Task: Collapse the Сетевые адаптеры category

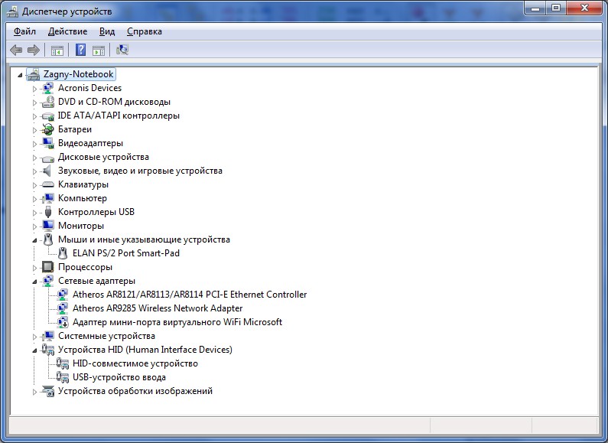Action: click(34, 282)
